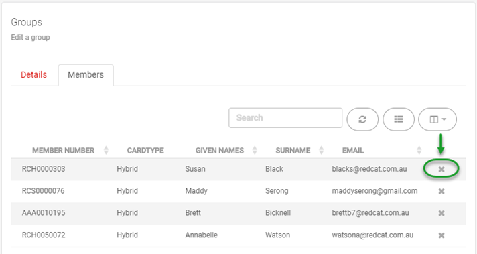Screen dimensions: 477x254
Task: Sort by Email column arrows
Action: coord(419,150)
